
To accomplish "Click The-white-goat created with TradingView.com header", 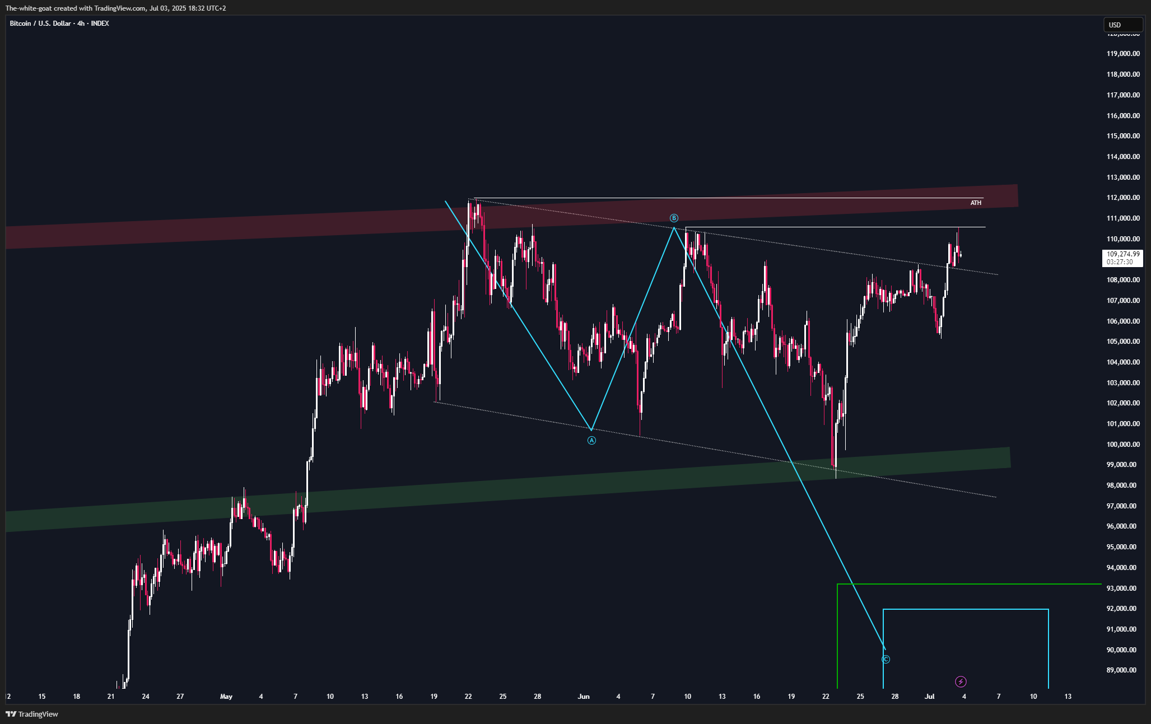I will point(115,8).
